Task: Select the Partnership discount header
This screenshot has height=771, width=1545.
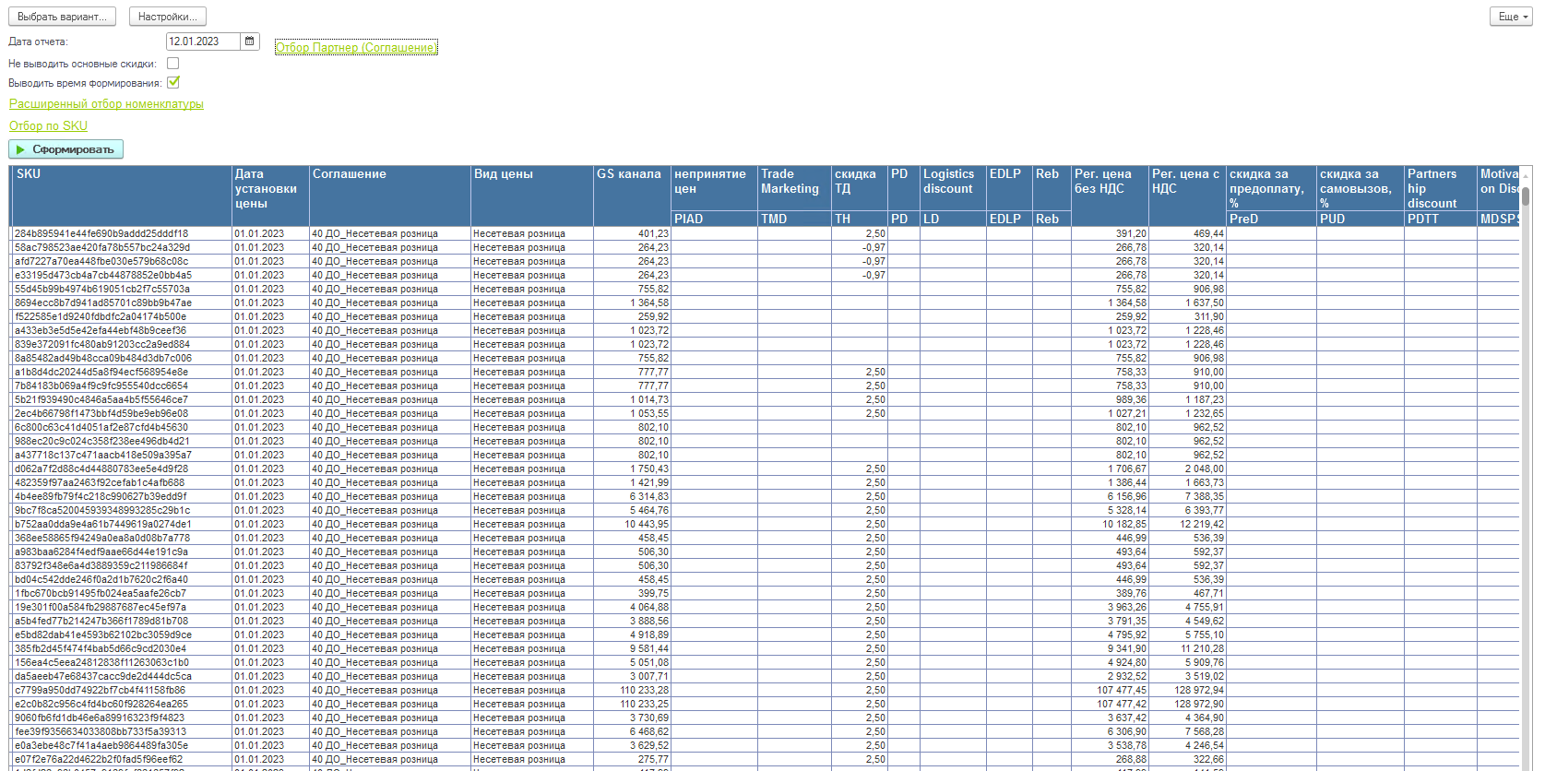Action: (x=1441, y=188)
